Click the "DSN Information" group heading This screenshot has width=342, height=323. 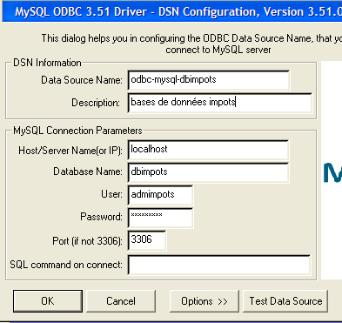(47, 63)
